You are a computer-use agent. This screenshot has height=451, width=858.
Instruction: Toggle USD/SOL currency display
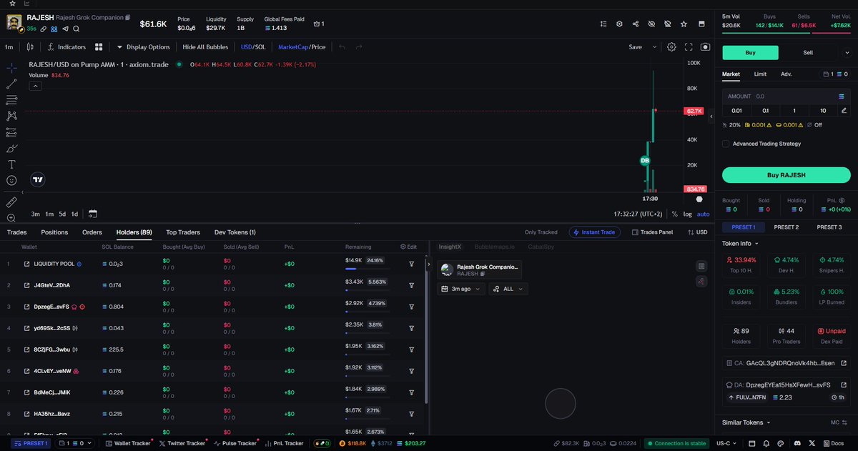[x=254, y=47]
